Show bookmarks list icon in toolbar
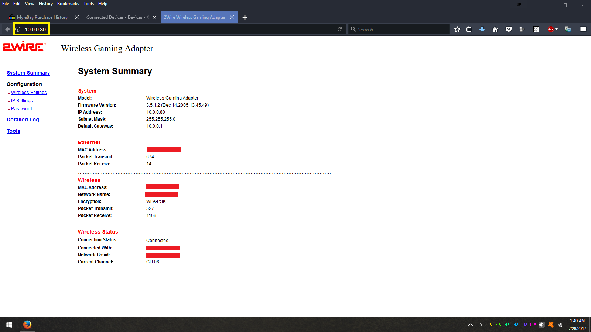 pos(469,29)
